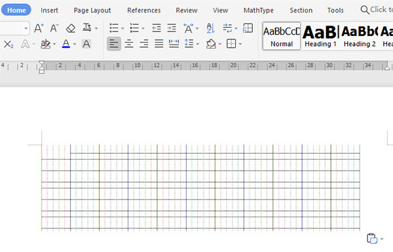
Task: Click the Distributed alignment icon
Action: point(174,44)
